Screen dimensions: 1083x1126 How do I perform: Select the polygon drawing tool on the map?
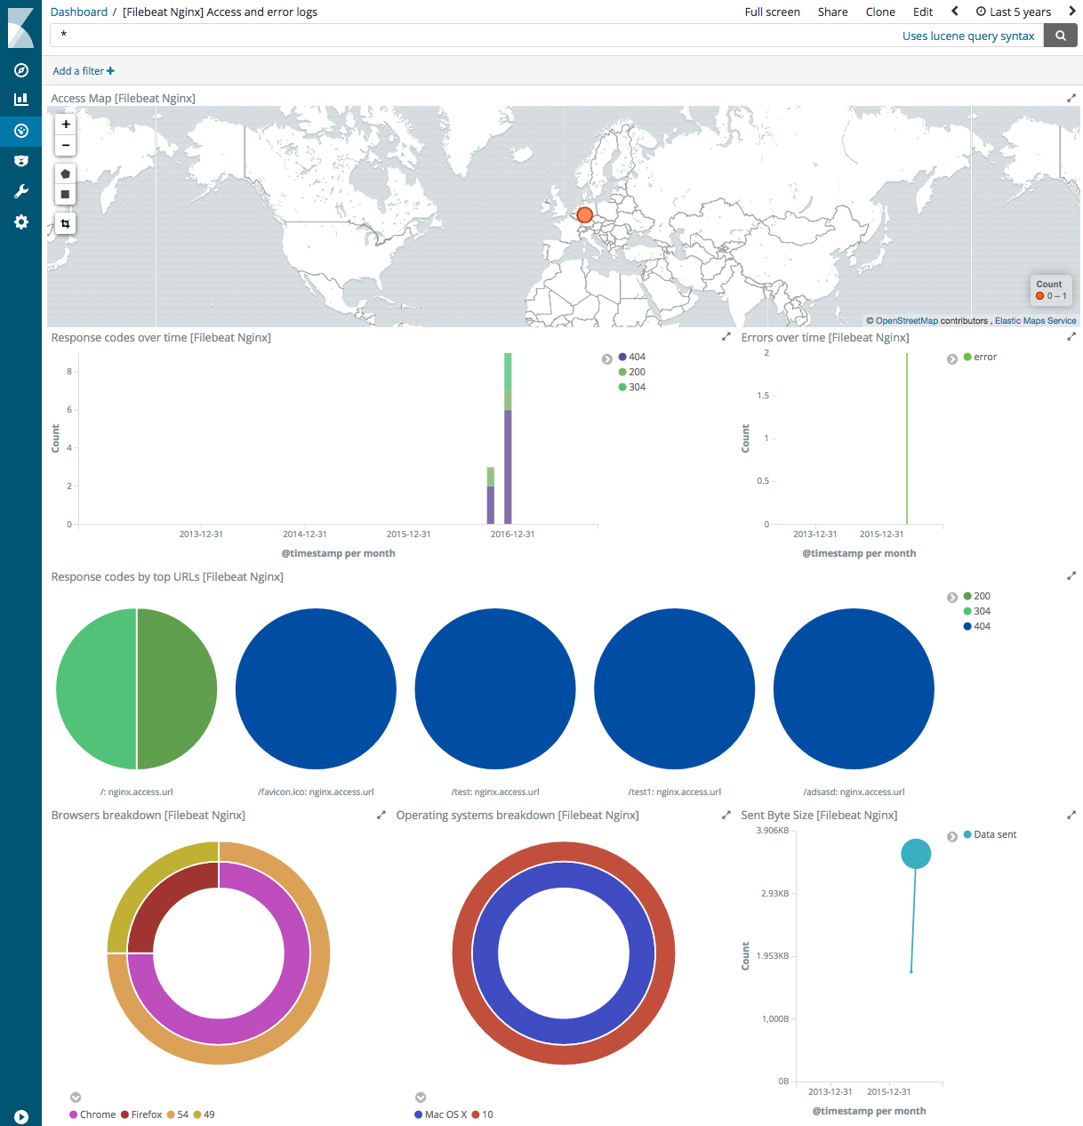point(65,173)
